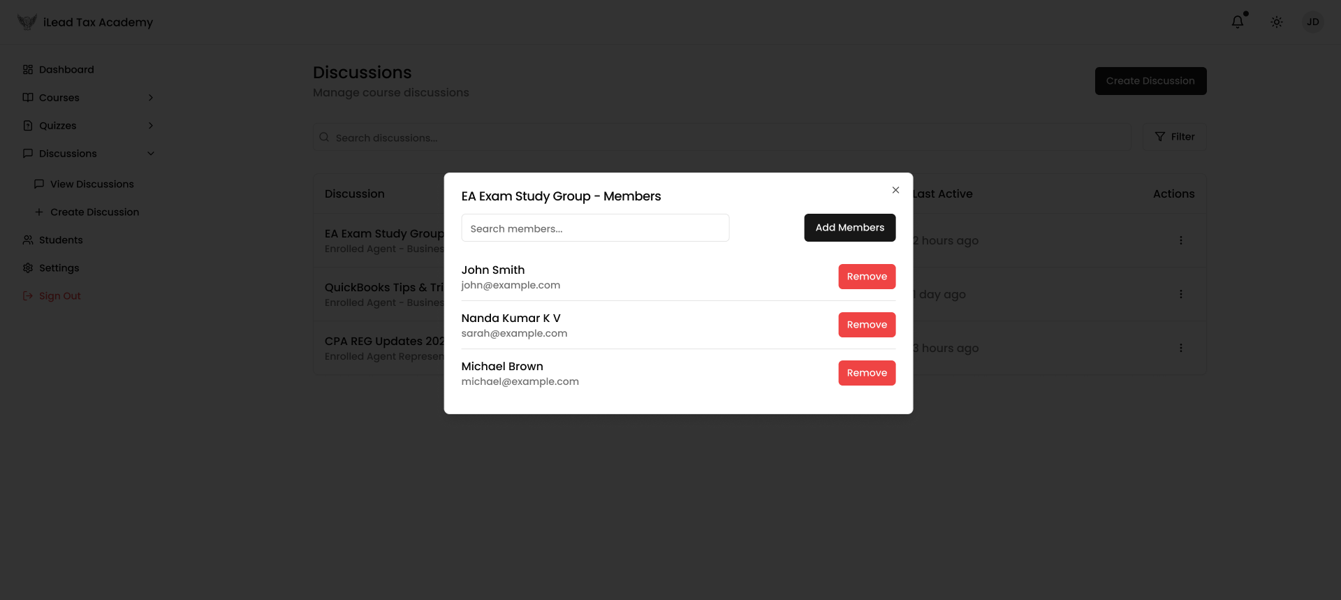The height and width of the screenshot is (600, 1341).
Task: Click the notification bell icon
Action: tap(1237, 22)
